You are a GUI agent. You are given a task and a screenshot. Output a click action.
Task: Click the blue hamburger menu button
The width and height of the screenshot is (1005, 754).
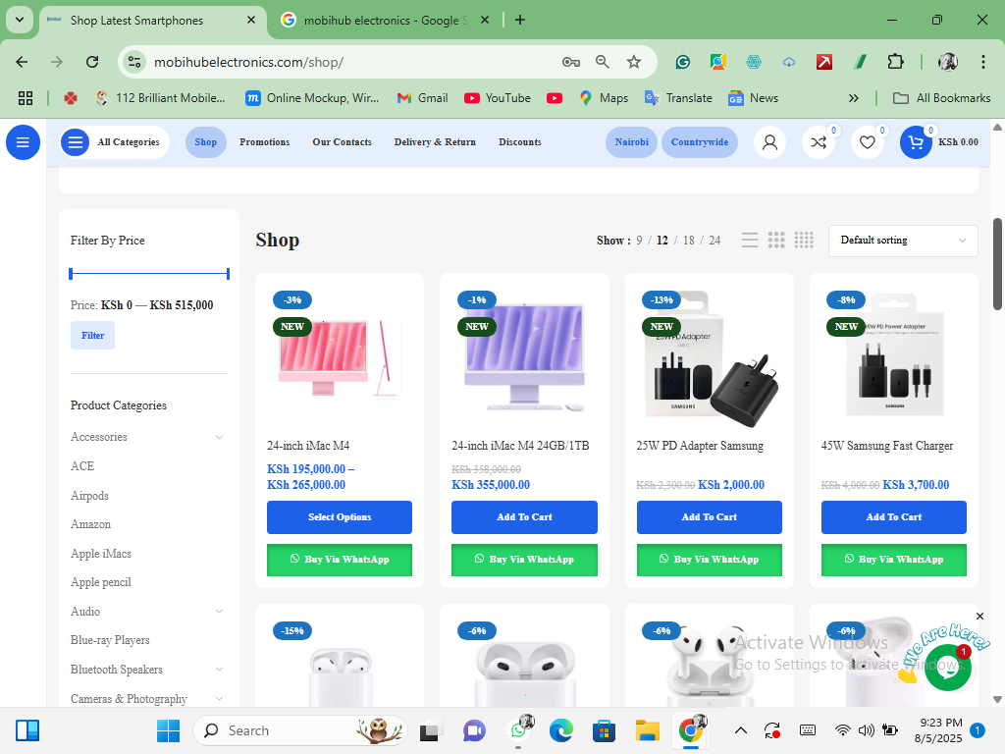point(23,142)
